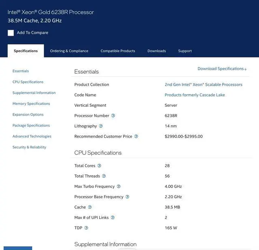Click Download Specifications link

(222, 69)
